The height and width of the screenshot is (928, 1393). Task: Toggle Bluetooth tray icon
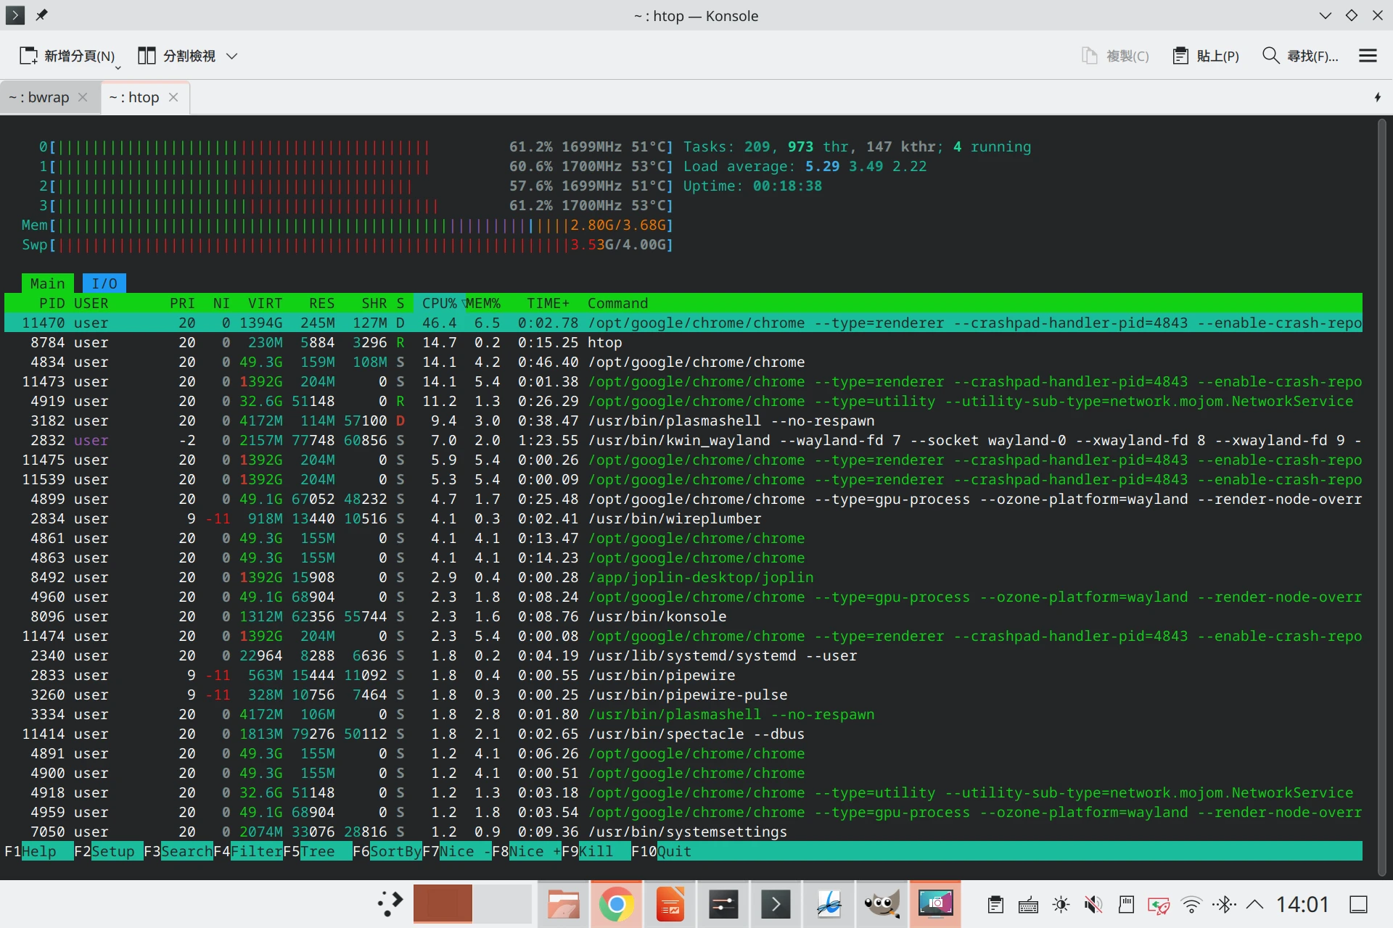pyautogui.click(x=1225, y=904)
